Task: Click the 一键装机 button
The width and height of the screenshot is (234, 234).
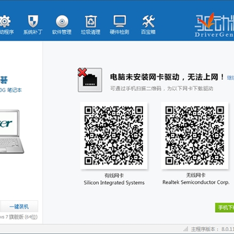Action: click(19, 207)
